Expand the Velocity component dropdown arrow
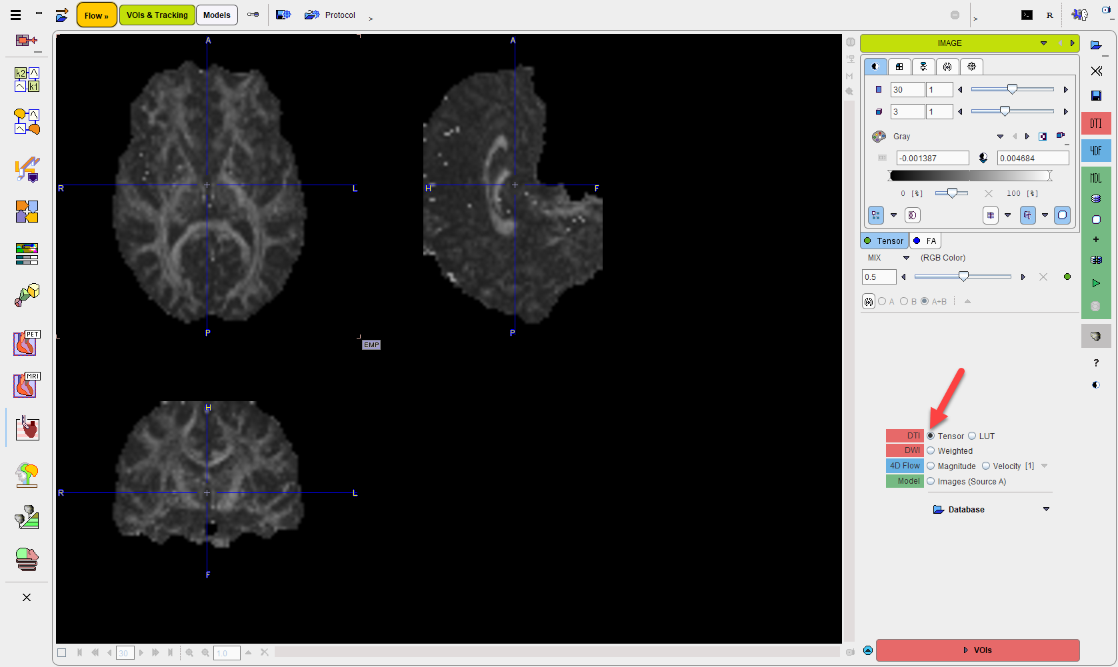Viewport: 1118px width, 667px height. tap(1045, 466)
